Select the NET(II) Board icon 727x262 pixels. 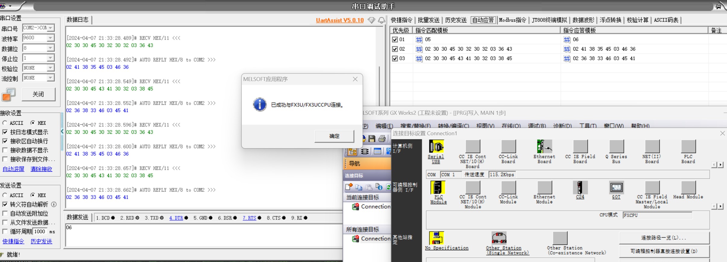tap(652, 147)
